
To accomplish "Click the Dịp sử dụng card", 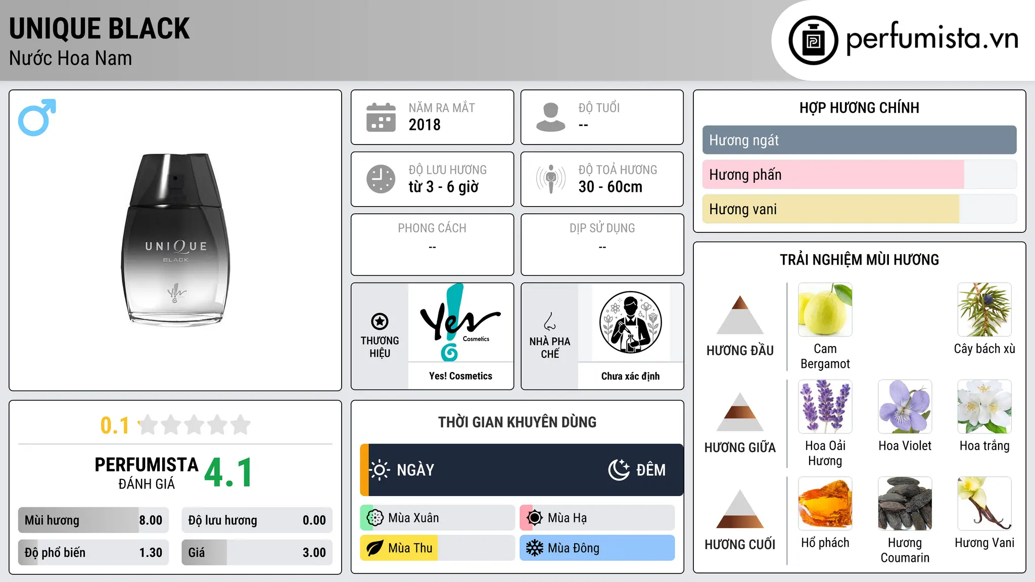I will click(x=602, y=245).
